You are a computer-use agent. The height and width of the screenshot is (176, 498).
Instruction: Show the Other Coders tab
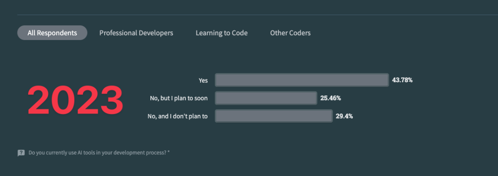coord(290,33)
